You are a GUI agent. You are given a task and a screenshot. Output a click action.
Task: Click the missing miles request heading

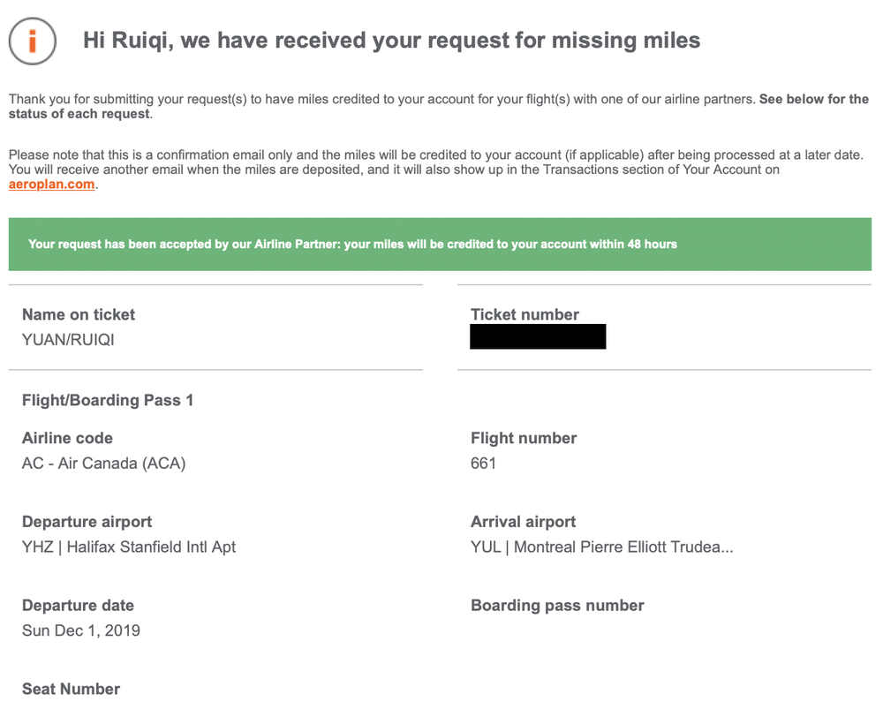coord(391,40)
